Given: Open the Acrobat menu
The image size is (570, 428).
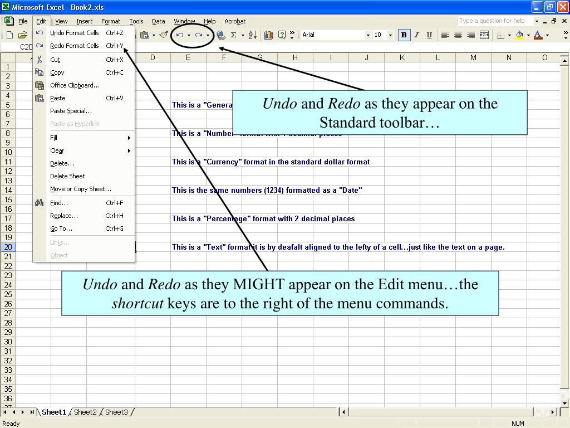Looking at the screenshot, I should pyautogui.click(x=235, y=21).
